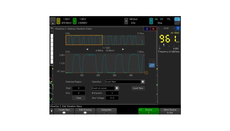The image size is (230, 131).
Task: Open the horizontal H timebase settings
Action: (x=126, y=21)
